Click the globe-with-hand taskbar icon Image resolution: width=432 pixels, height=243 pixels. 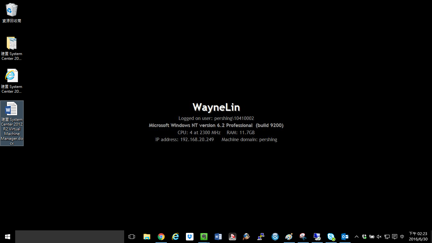[246, 237]
